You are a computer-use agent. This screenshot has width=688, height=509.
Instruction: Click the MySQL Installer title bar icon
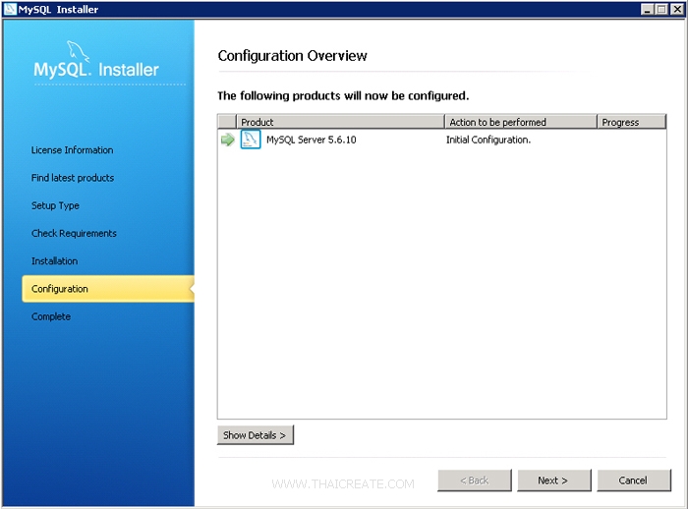10,9
